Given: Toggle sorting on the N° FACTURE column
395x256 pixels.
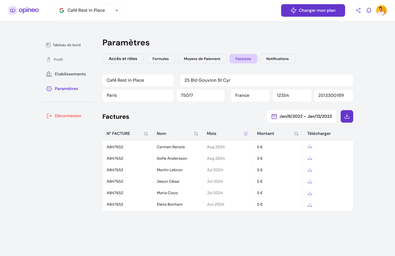Looking at the screenshot, I should (146, 134).
